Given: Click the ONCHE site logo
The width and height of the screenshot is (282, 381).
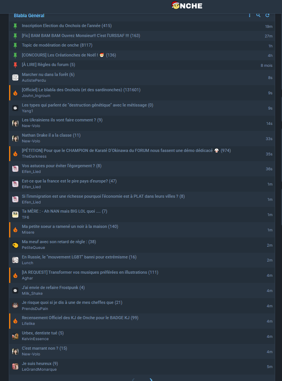Looking at the screenshot, I should click(x=187, y=5).
